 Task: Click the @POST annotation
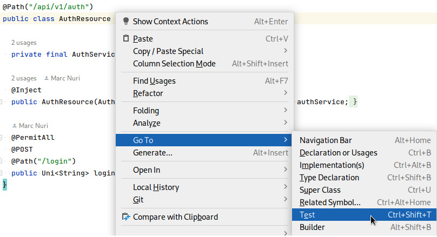(x=22, y=150)
